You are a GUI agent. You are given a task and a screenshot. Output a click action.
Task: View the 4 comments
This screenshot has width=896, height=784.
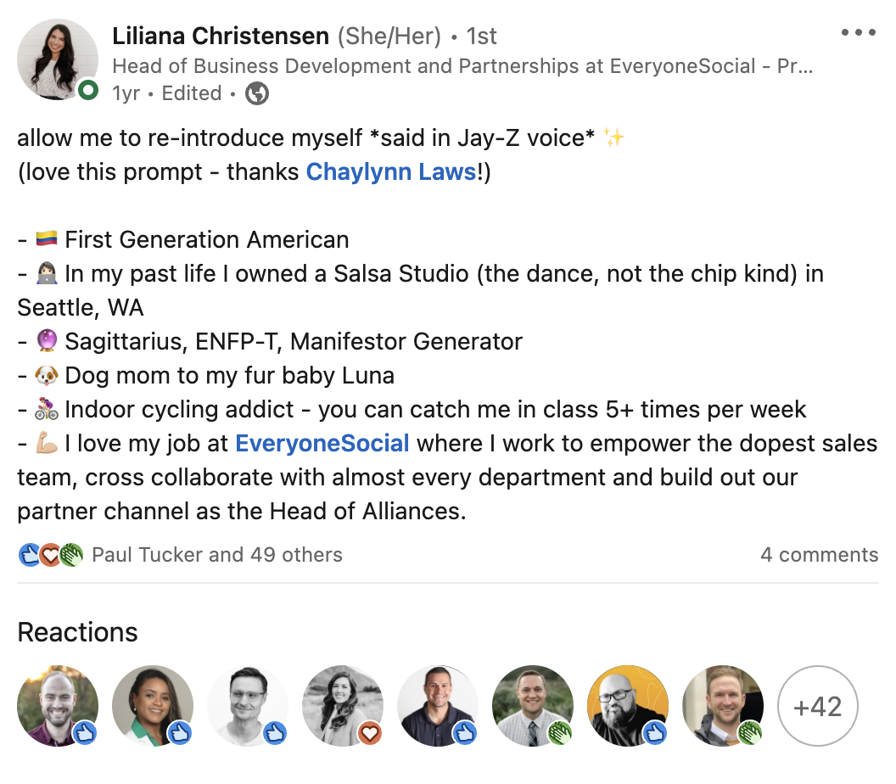819,556
